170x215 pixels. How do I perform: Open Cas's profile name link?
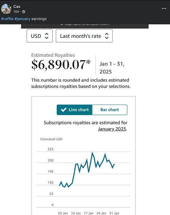[17, 6]
